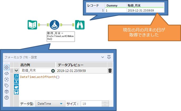Click the X variables icon

point(16,82)
